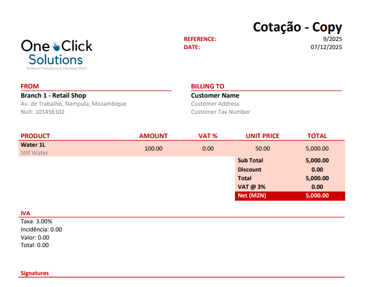Click the FROM section heading
The image size is (390, 287).
point(30,86)
